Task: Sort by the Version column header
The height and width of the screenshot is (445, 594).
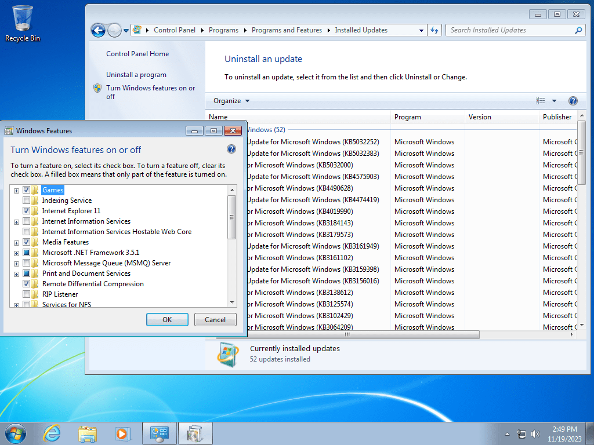Action: (502, 117)
